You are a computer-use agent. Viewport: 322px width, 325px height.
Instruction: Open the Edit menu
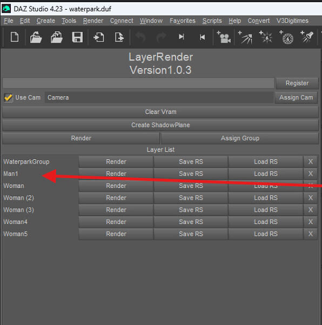pos(25,21)
